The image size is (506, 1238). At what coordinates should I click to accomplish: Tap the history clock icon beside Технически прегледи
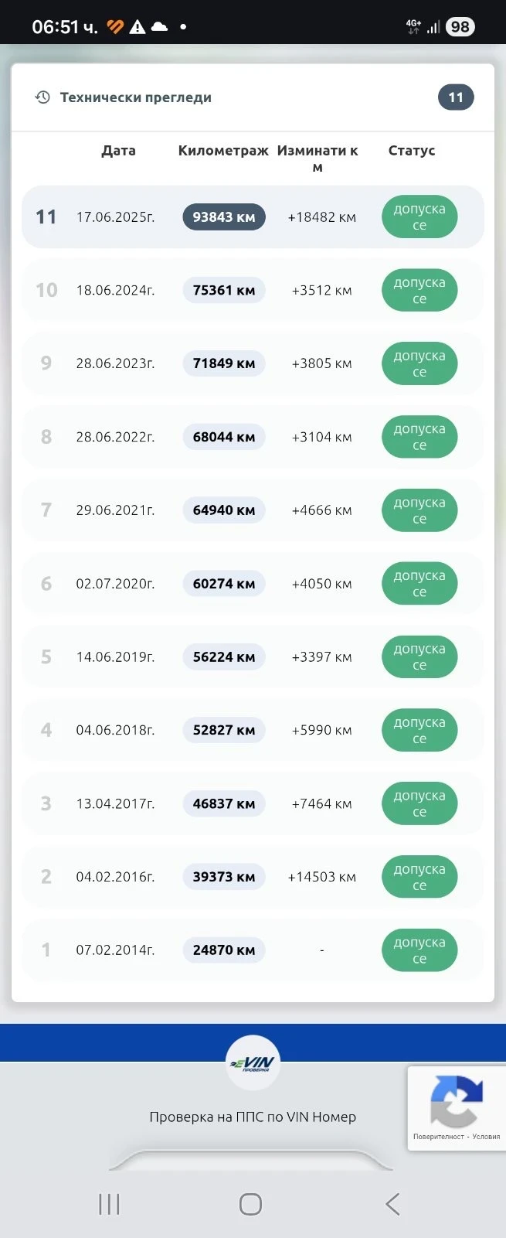43,97
